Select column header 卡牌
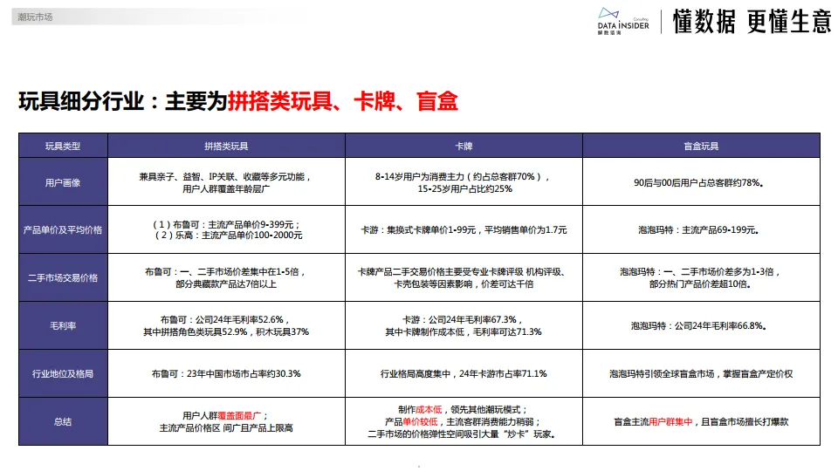The height and width of the screenshot is (471, 838). click(x=464, y=146)
